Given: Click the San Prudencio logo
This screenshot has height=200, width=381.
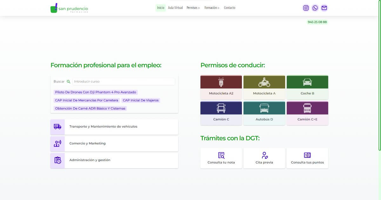Looking at the screenshot, I should click(x=69, y=8).
